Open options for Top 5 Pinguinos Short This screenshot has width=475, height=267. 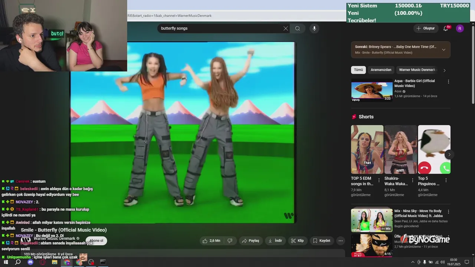446,180
